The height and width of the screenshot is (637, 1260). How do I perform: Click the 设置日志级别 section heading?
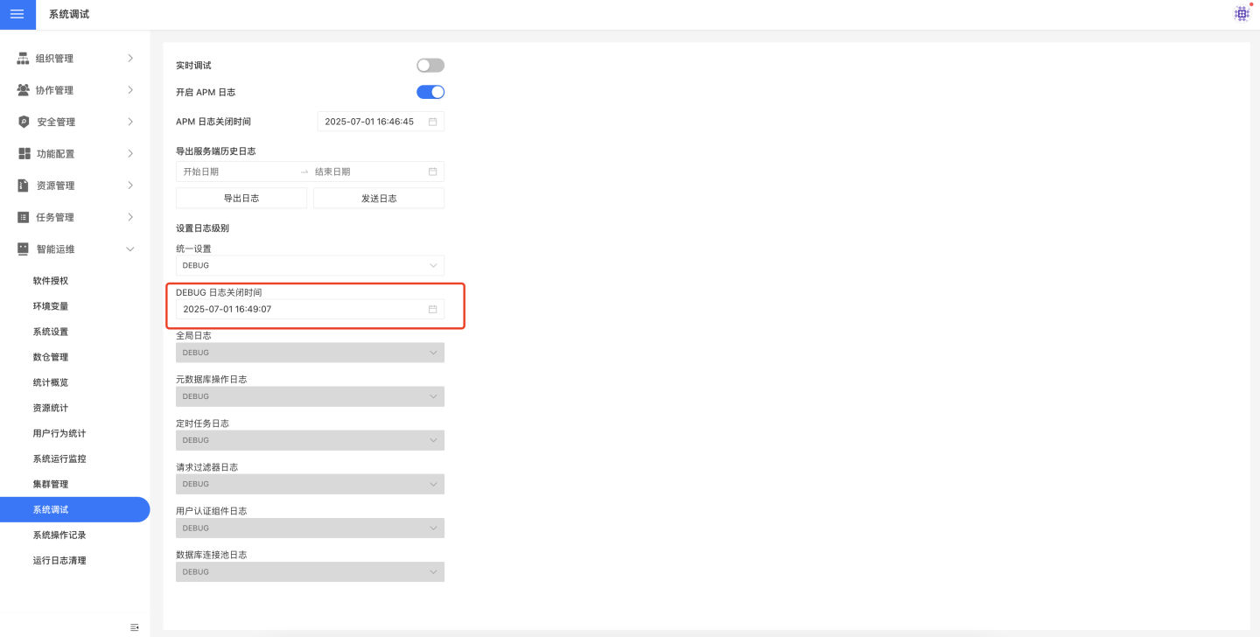pyautogui.click(x=203, y=228)
